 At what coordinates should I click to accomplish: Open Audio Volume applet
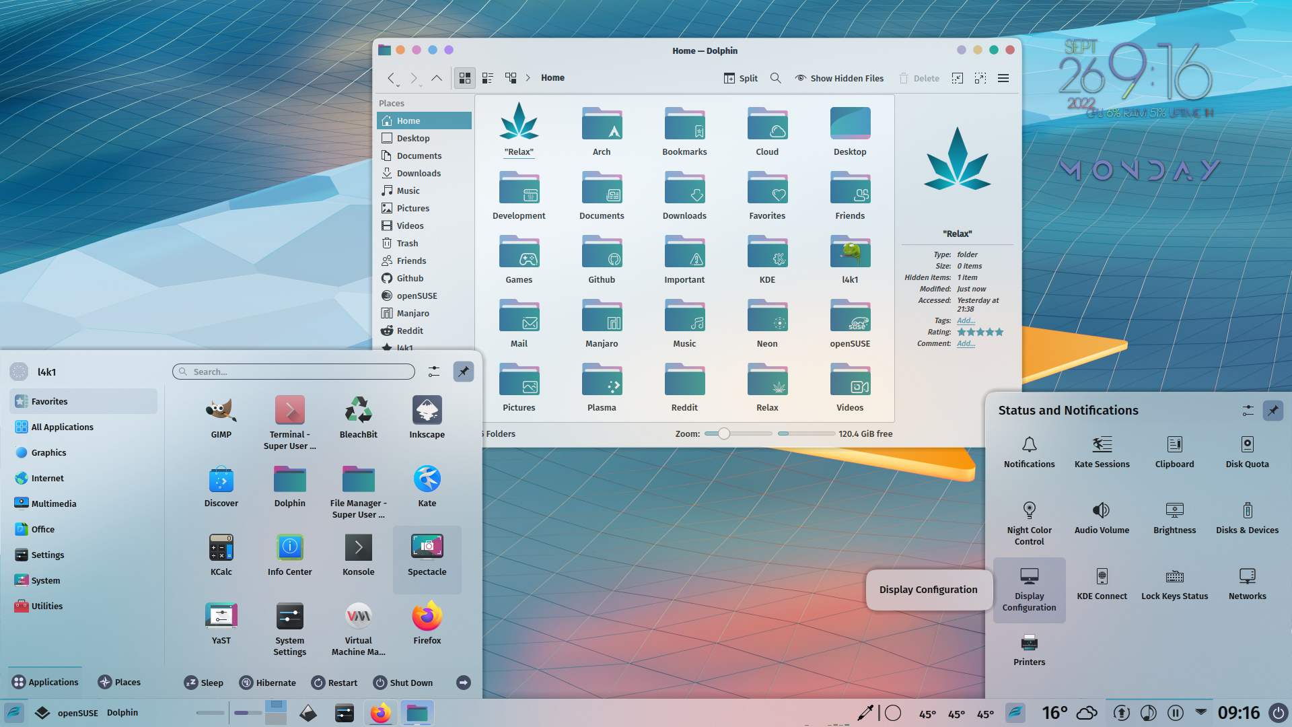1102,518
